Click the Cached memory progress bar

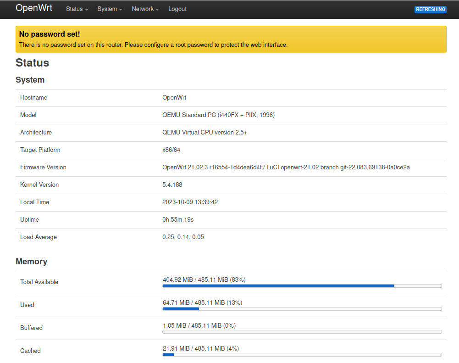pos(301,354)
